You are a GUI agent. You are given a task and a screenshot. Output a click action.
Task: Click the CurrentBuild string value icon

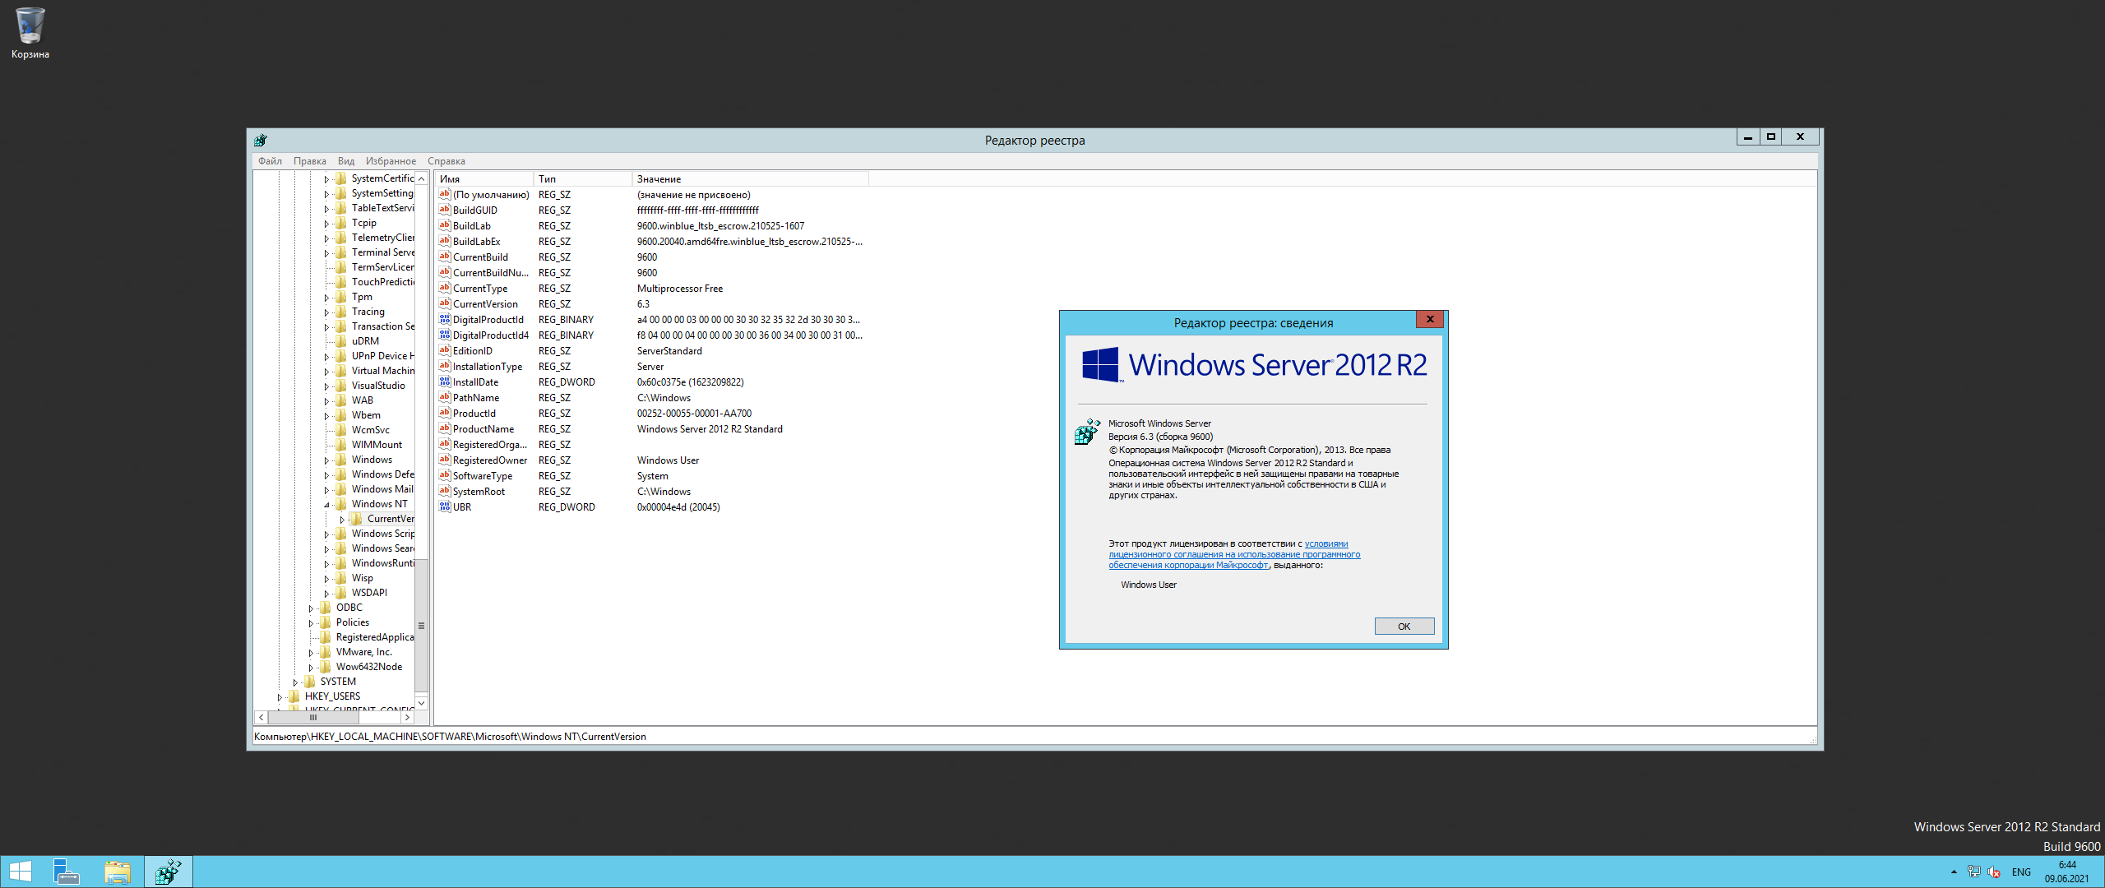445,257
